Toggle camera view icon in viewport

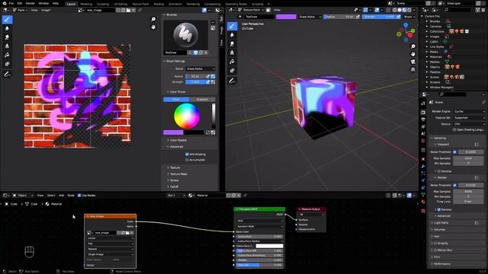pos(413,62)
